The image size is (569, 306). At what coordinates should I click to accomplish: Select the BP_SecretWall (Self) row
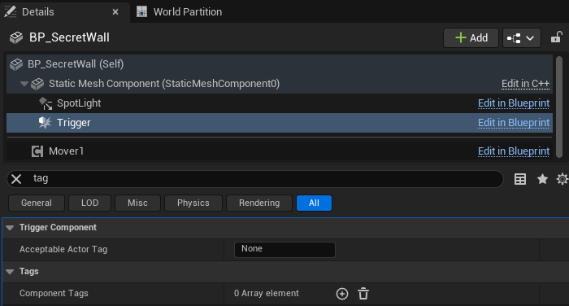[280, 64]
